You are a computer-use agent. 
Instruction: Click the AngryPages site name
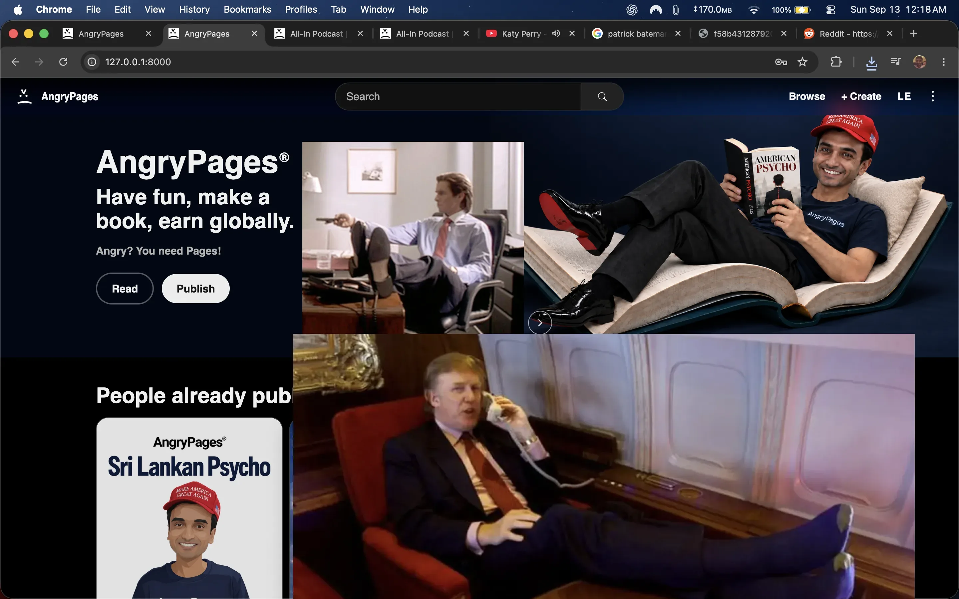click(x=70, y=96)
